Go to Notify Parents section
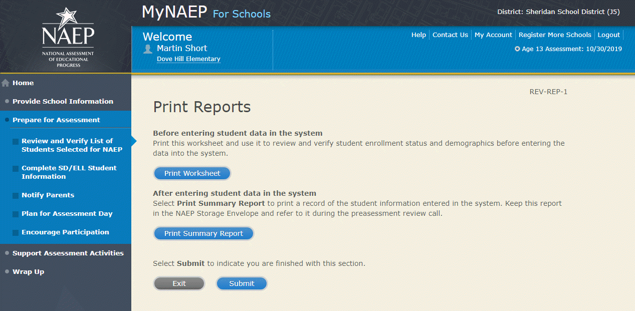635x311 pixels. [x=48, y=195]
